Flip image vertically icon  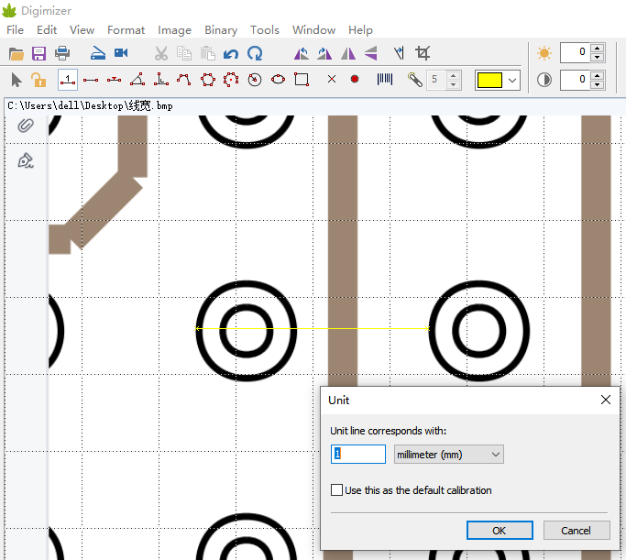371,53
